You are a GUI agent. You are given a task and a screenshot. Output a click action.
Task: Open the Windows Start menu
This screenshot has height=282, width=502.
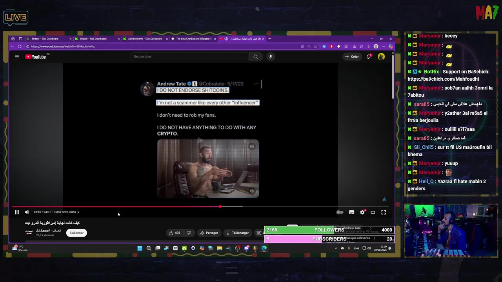(140, 248)
